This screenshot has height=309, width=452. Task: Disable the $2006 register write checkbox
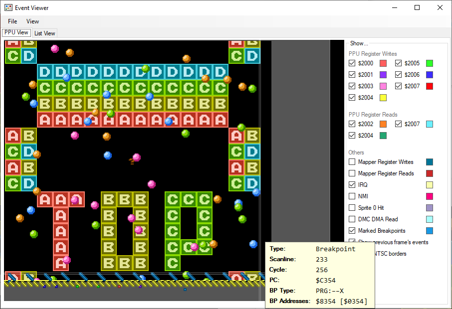point(399,75)
